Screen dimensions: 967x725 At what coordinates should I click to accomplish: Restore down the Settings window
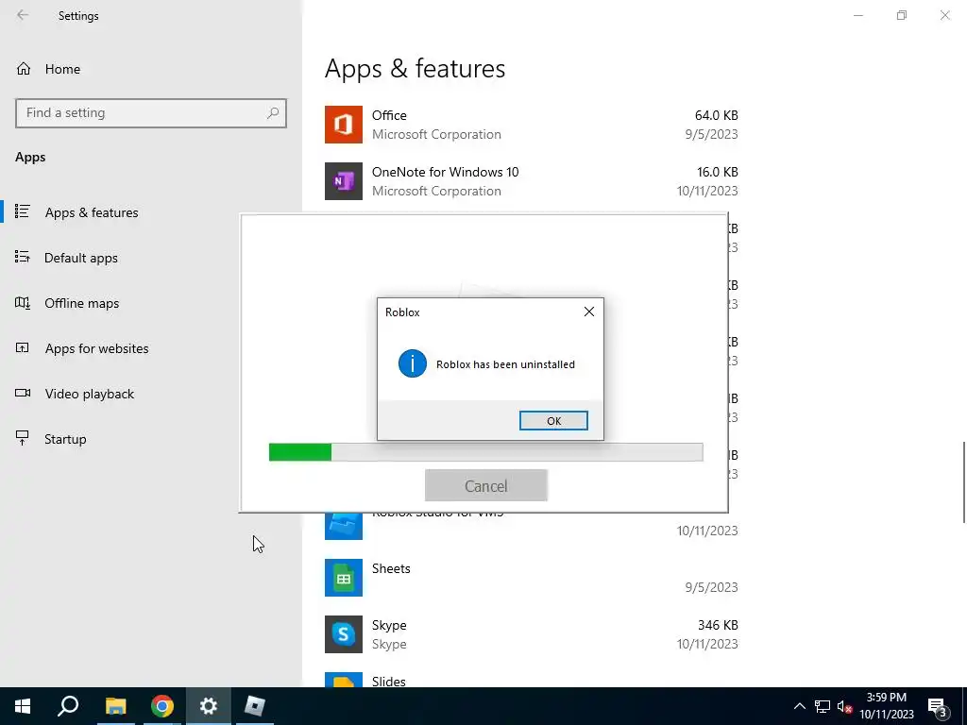click(902, 15)
